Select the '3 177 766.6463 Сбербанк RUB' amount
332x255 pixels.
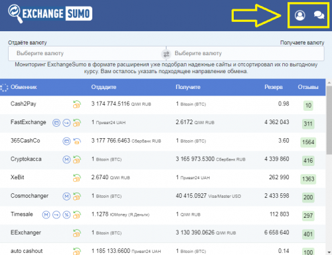(x=126, y=141)
